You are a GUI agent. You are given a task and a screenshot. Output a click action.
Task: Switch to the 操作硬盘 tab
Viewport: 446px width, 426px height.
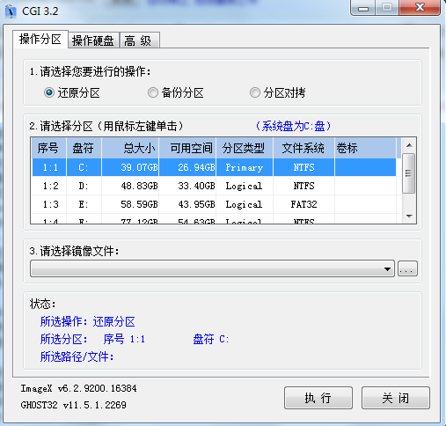pyautogui.click(x=93, y=40)
